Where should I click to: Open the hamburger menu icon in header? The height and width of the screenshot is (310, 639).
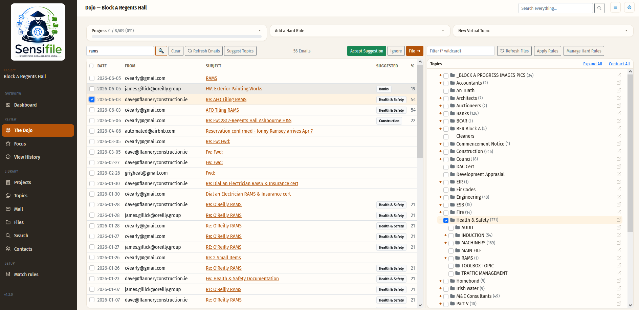615,7
